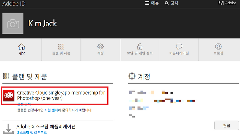Viewport: 240px width, 138px height.
Task: Open the 지원 센터 link
Action: coord(51,110)
